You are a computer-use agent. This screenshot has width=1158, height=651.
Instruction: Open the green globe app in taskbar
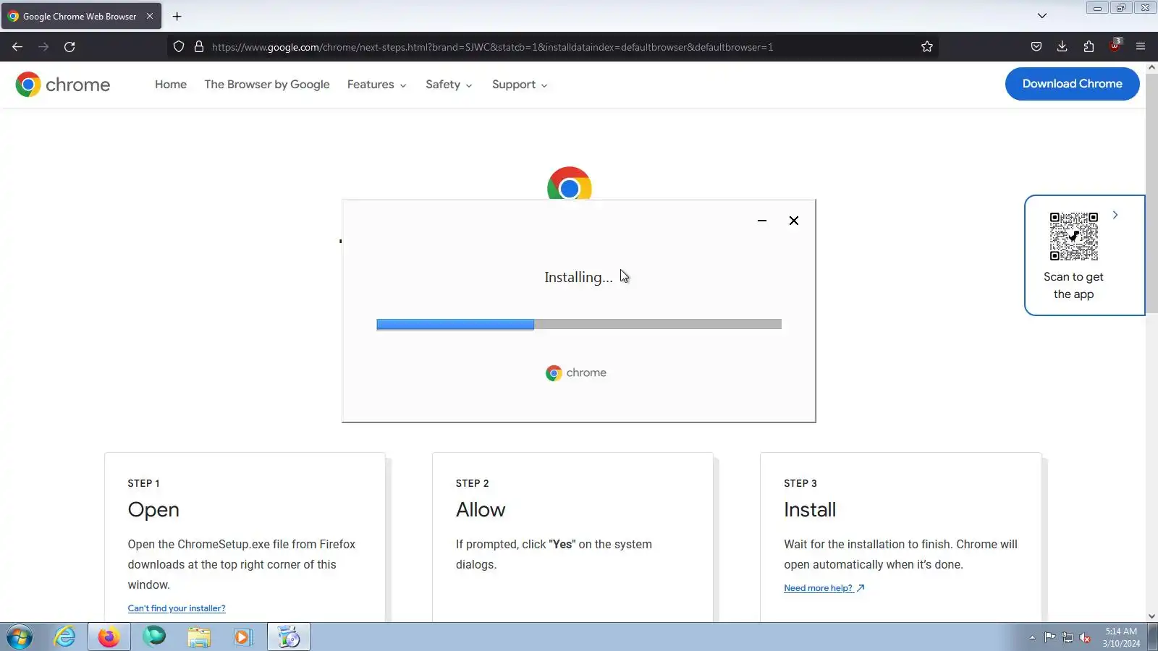(x=154, y=637)
